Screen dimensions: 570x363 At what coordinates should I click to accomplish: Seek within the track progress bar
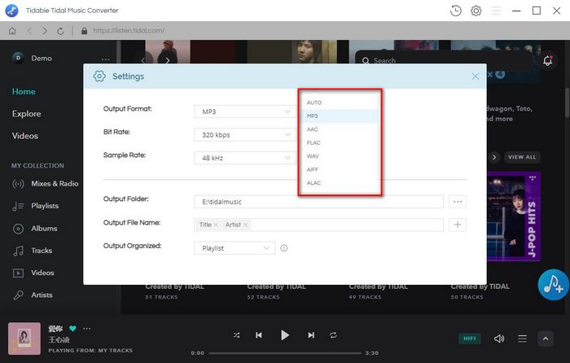(285, 352)
